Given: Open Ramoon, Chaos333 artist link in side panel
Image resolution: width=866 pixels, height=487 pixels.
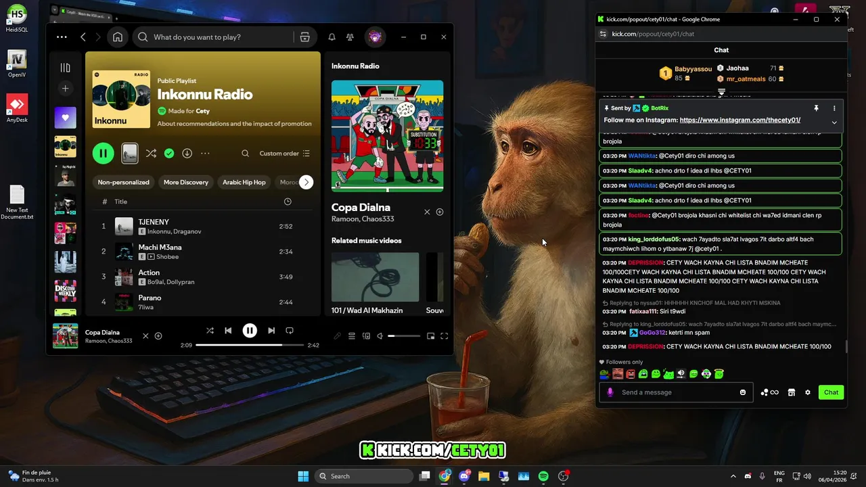Looking at the screenshot, I should (x=363, y=219).
